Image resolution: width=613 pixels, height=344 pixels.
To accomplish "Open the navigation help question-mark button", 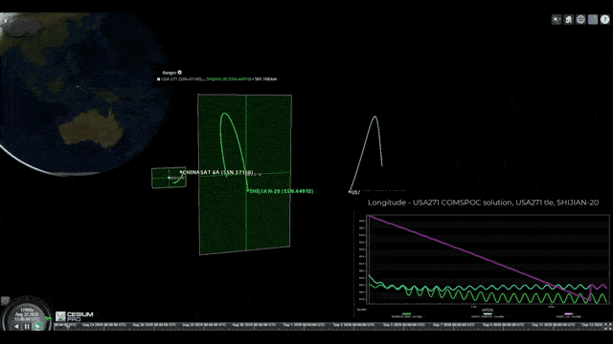I will click(604, 19).
